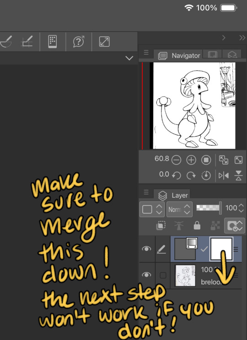Toggle snap to grid icon in command bar
The height and width of the screenshot is (340, 247).
tap(27, 41)
